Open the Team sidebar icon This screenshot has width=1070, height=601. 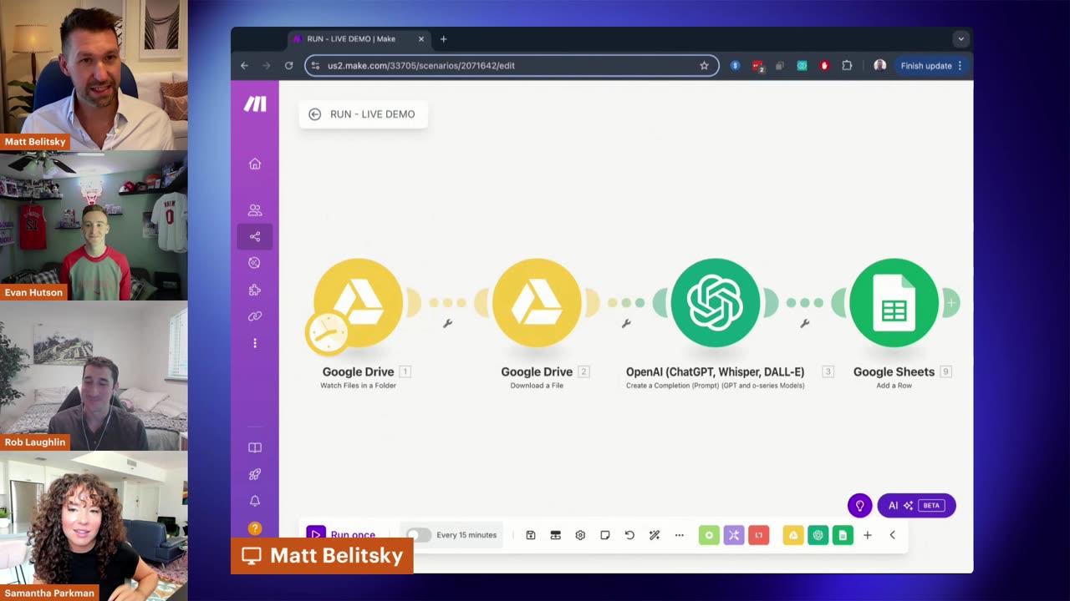pyautogui.click(x=255, y=210)
